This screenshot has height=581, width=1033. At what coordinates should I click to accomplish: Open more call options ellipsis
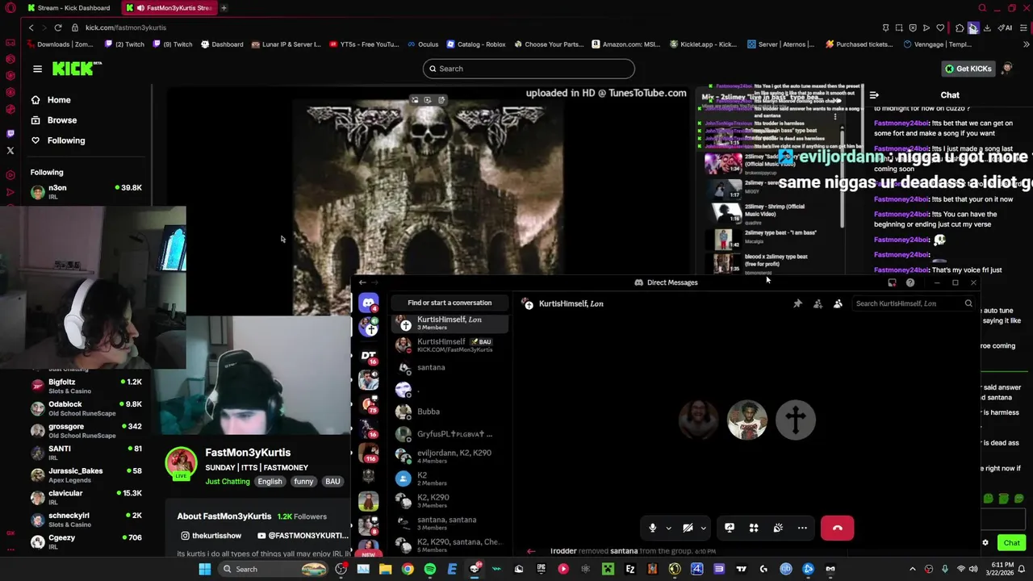pos(802,528)
